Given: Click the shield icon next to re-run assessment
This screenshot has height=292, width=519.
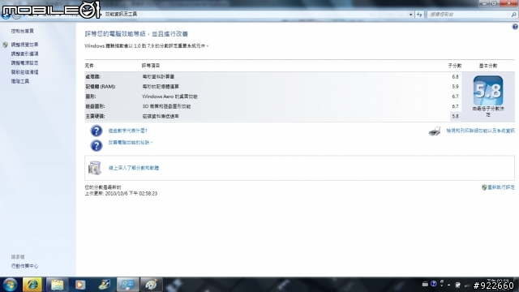Looking at the screenshot, I should coord(484,187).
